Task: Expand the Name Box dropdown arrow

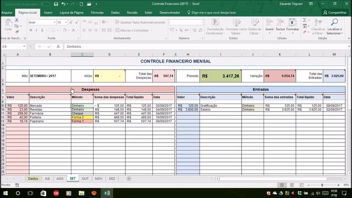Action: pos(24,46)
